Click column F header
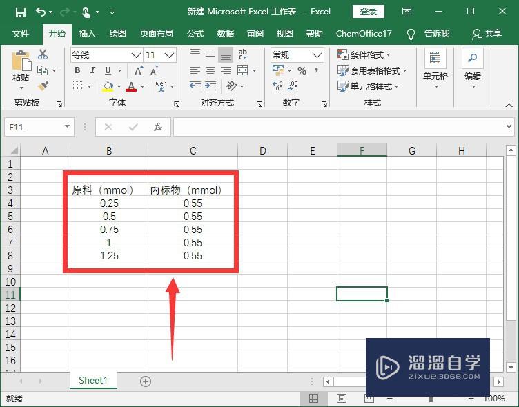 click(362, 150)
